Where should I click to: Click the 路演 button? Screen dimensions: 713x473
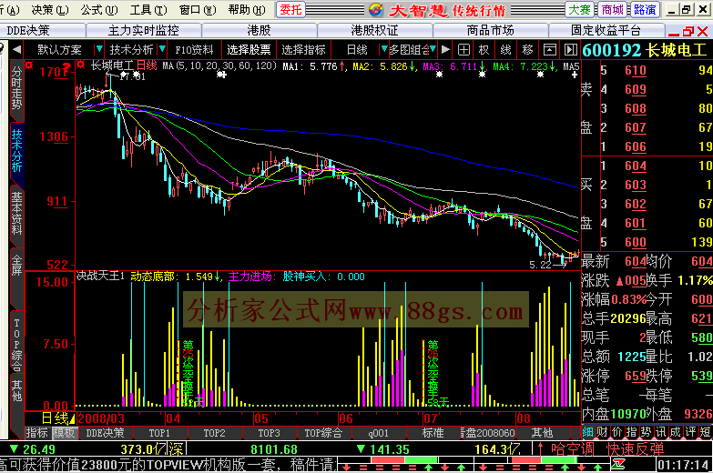tap(645, 9)
